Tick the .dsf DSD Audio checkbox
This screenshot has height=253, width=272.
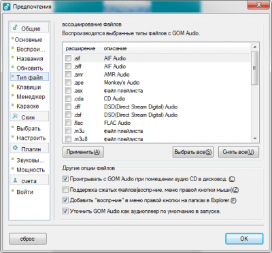(x=68, y=115)
